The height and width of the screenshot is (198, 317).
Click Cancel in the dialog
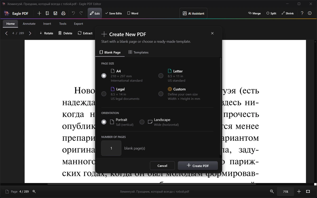(162, 166)
